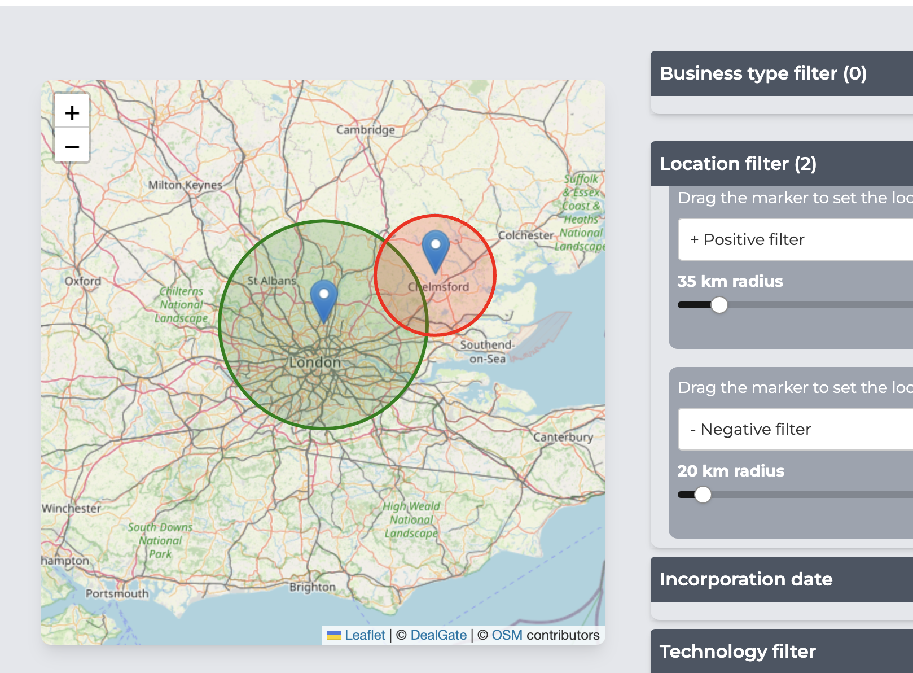Viewport: 913px width, 673px height.
Task: Click the High Weald National Landscape label
Action: (x=412, y=520)
